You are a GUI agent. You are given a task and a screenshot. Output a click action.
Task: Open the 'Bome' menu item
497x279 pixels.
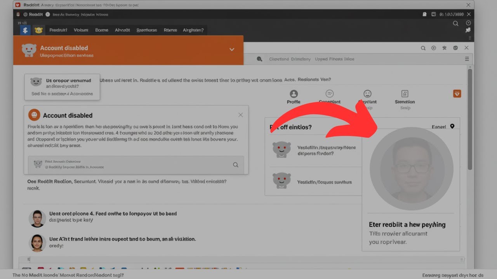point(102,30)
